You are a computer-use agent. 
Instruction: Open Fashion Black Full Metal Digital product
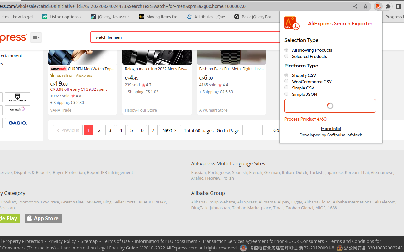pos(231,69)
